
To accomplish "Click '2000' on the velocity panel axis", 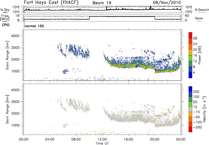I will pyautogui.click(x=15, y=113).
